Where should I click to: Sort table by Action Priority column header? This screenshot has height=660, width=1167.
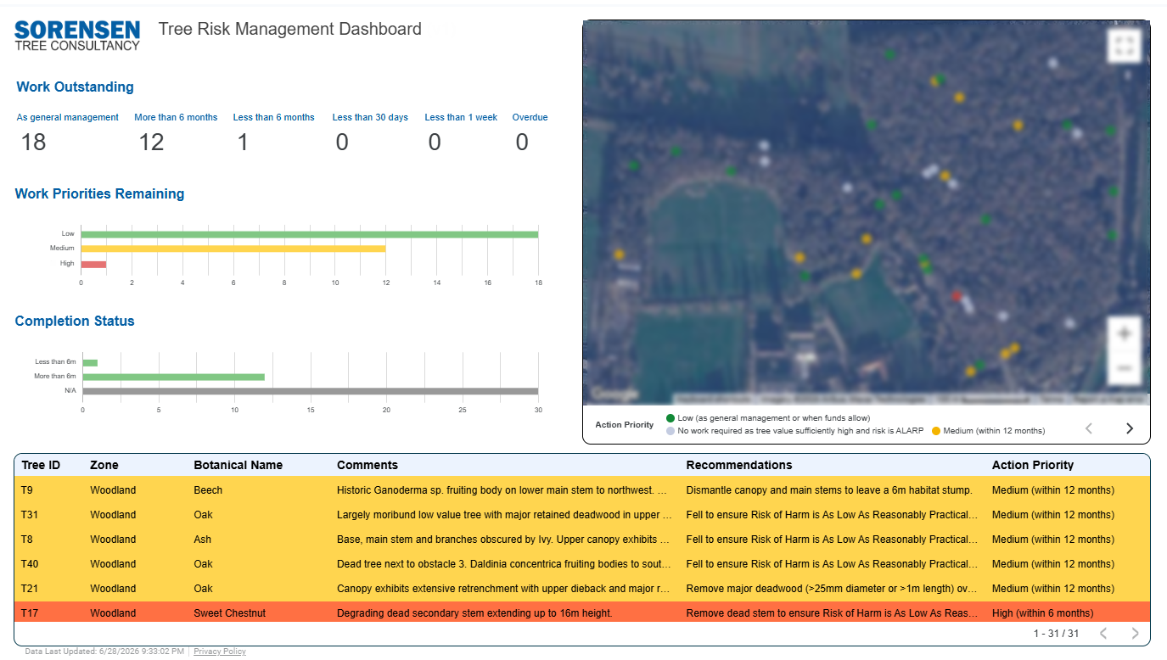[x=1033, y=465]
